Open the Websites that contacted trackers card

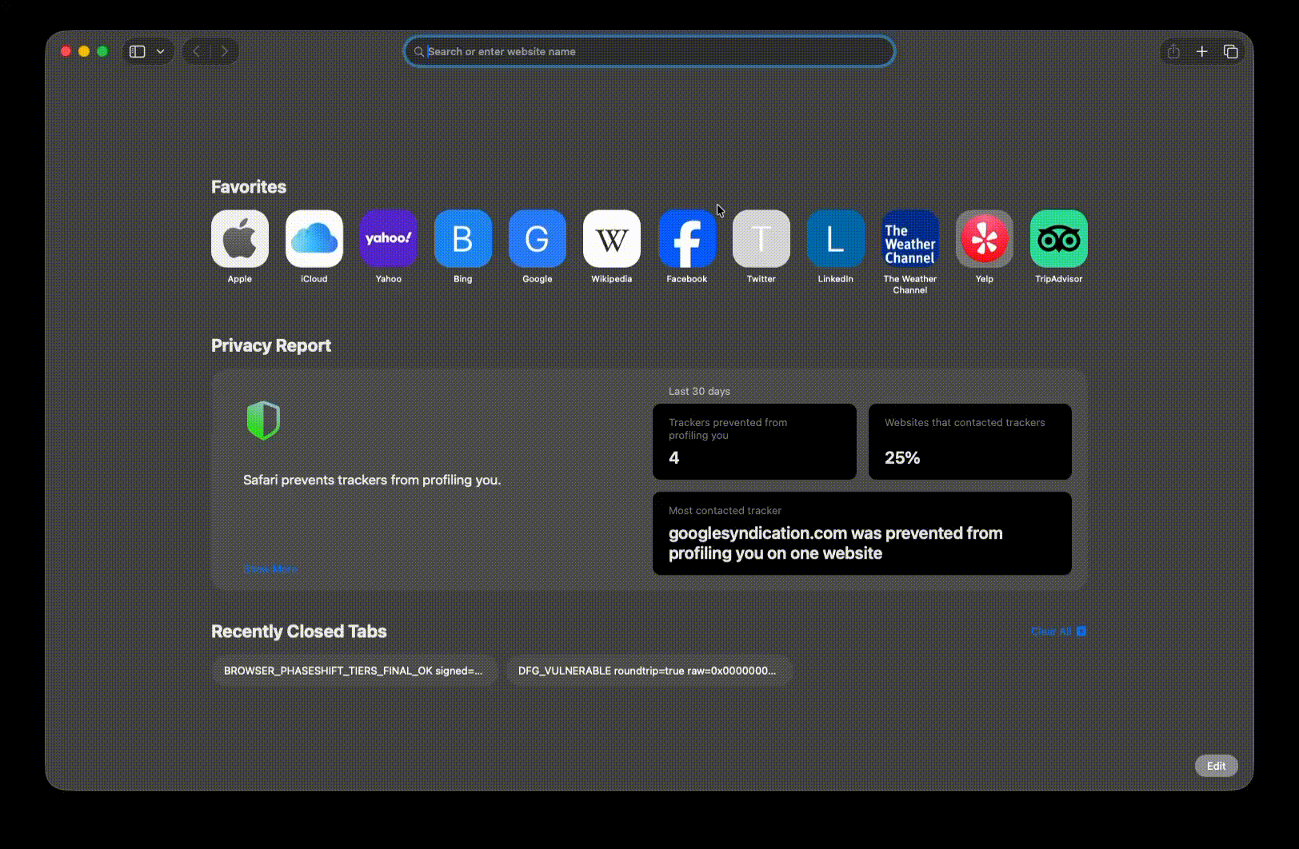click(x=970, y=441)
